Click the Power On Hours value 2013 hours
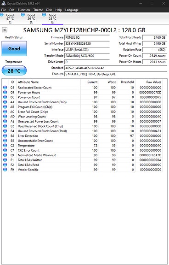 tap(155, 62)
